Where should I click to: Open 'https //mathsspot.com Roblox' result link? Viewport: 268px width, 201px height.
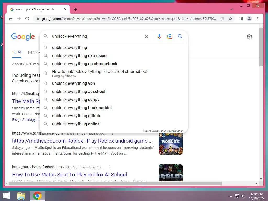pos(82,141)
